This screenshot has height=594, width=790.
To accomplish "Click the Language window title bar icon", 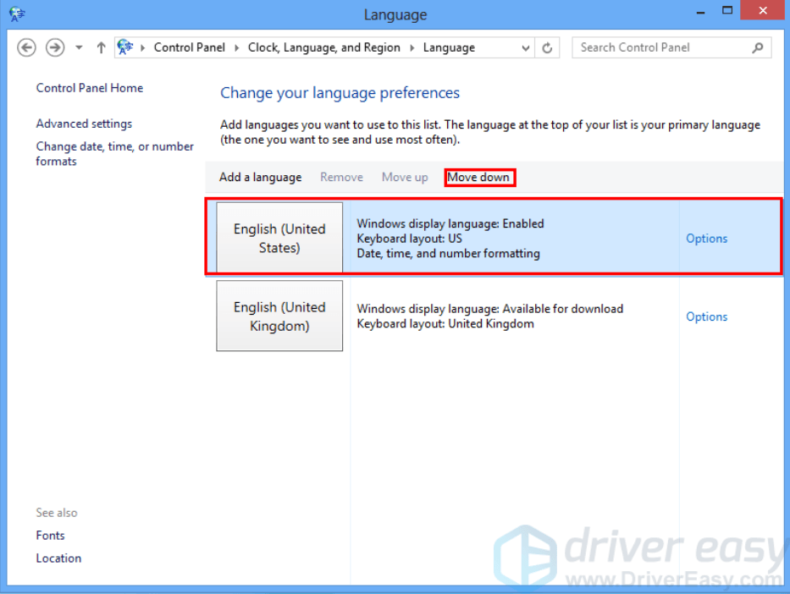I will click(x=17, y=13).
